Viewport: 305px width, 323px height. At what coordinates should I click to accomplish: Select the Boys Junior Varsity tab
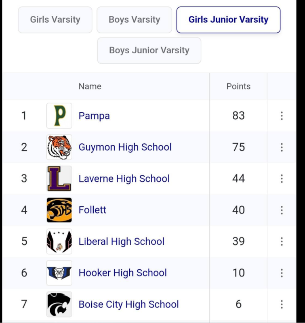click(149, 50)
